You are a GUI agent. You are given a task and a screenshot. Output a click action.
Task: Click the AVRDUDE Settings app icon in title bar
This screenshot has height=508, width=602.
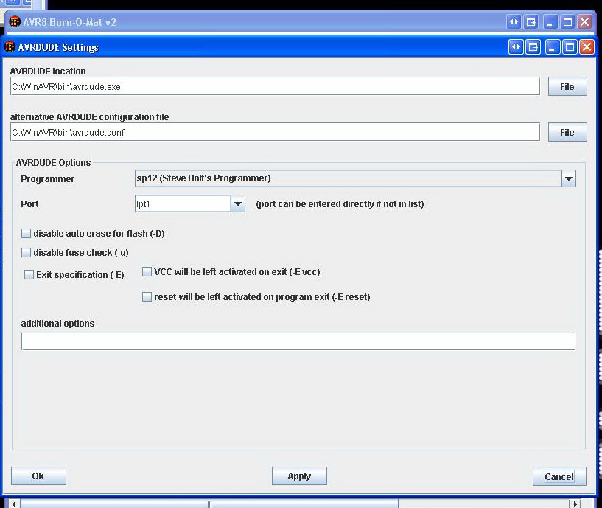coord(10,47)
